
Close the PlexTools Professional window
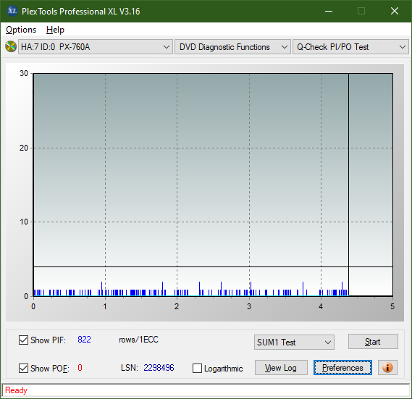(x=395, y=11)
